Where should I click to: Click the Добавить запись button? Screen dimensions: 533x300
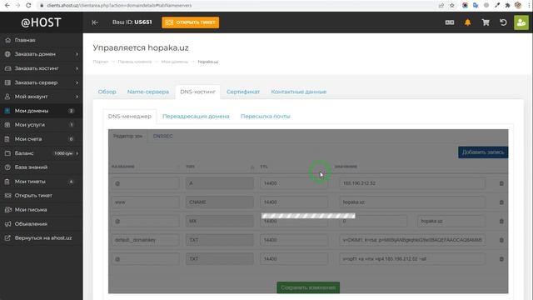483,152
